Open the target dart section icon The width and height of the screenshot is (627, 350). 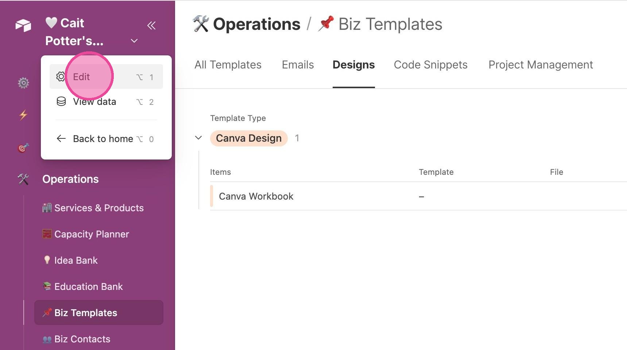[23, 148]
